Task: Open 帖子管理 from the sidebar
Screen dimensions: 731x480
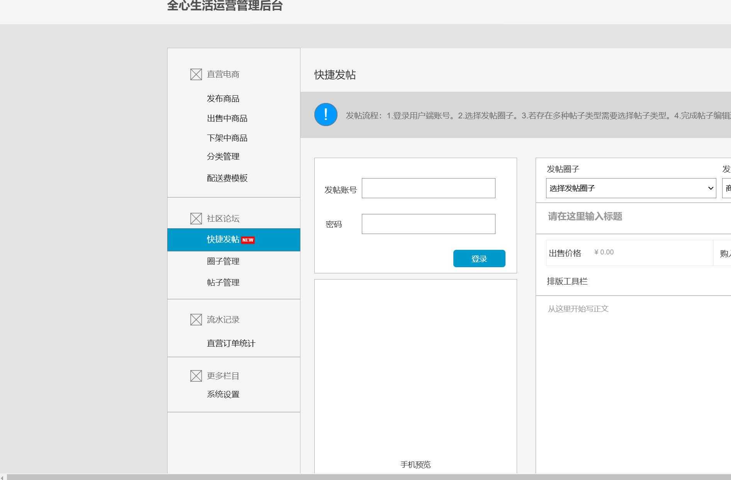Action: click(223, 282)
